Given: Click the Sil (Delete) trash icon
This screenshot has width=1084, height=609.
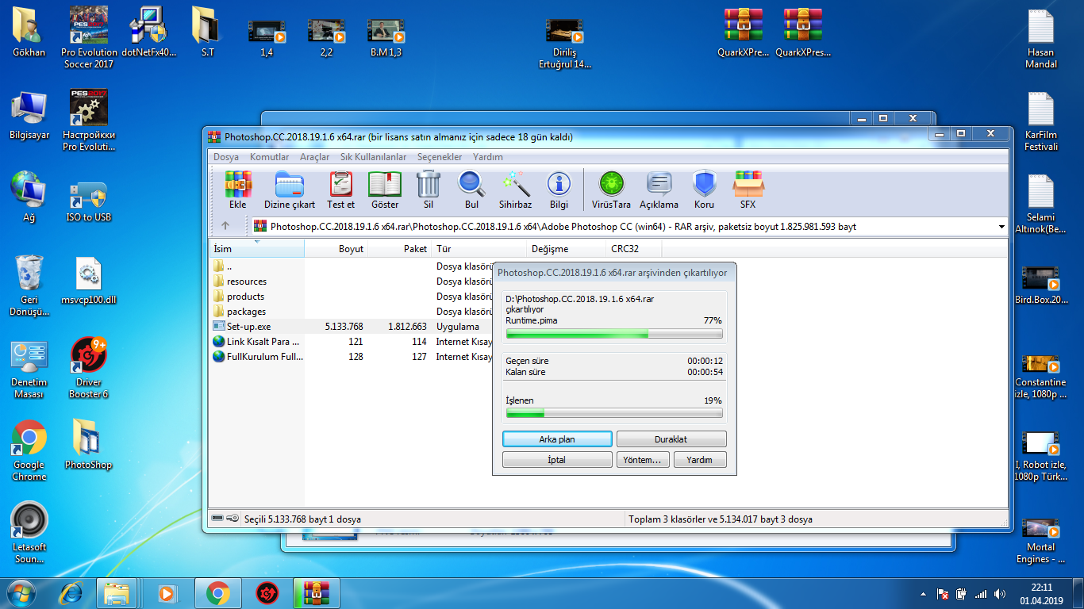Looking at the screenshot, I should [x=429, y=190].
